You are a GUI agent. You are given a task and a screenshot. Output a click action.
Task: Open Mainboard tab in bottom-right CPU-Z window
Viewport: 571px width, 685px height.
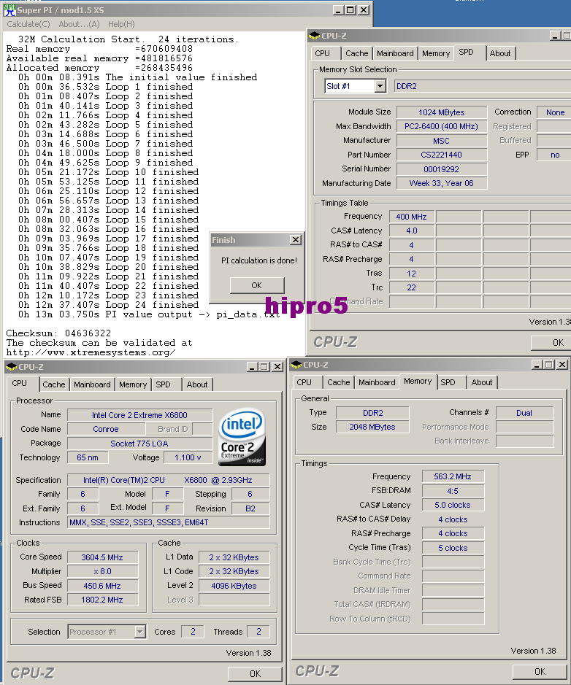[377, 382]
